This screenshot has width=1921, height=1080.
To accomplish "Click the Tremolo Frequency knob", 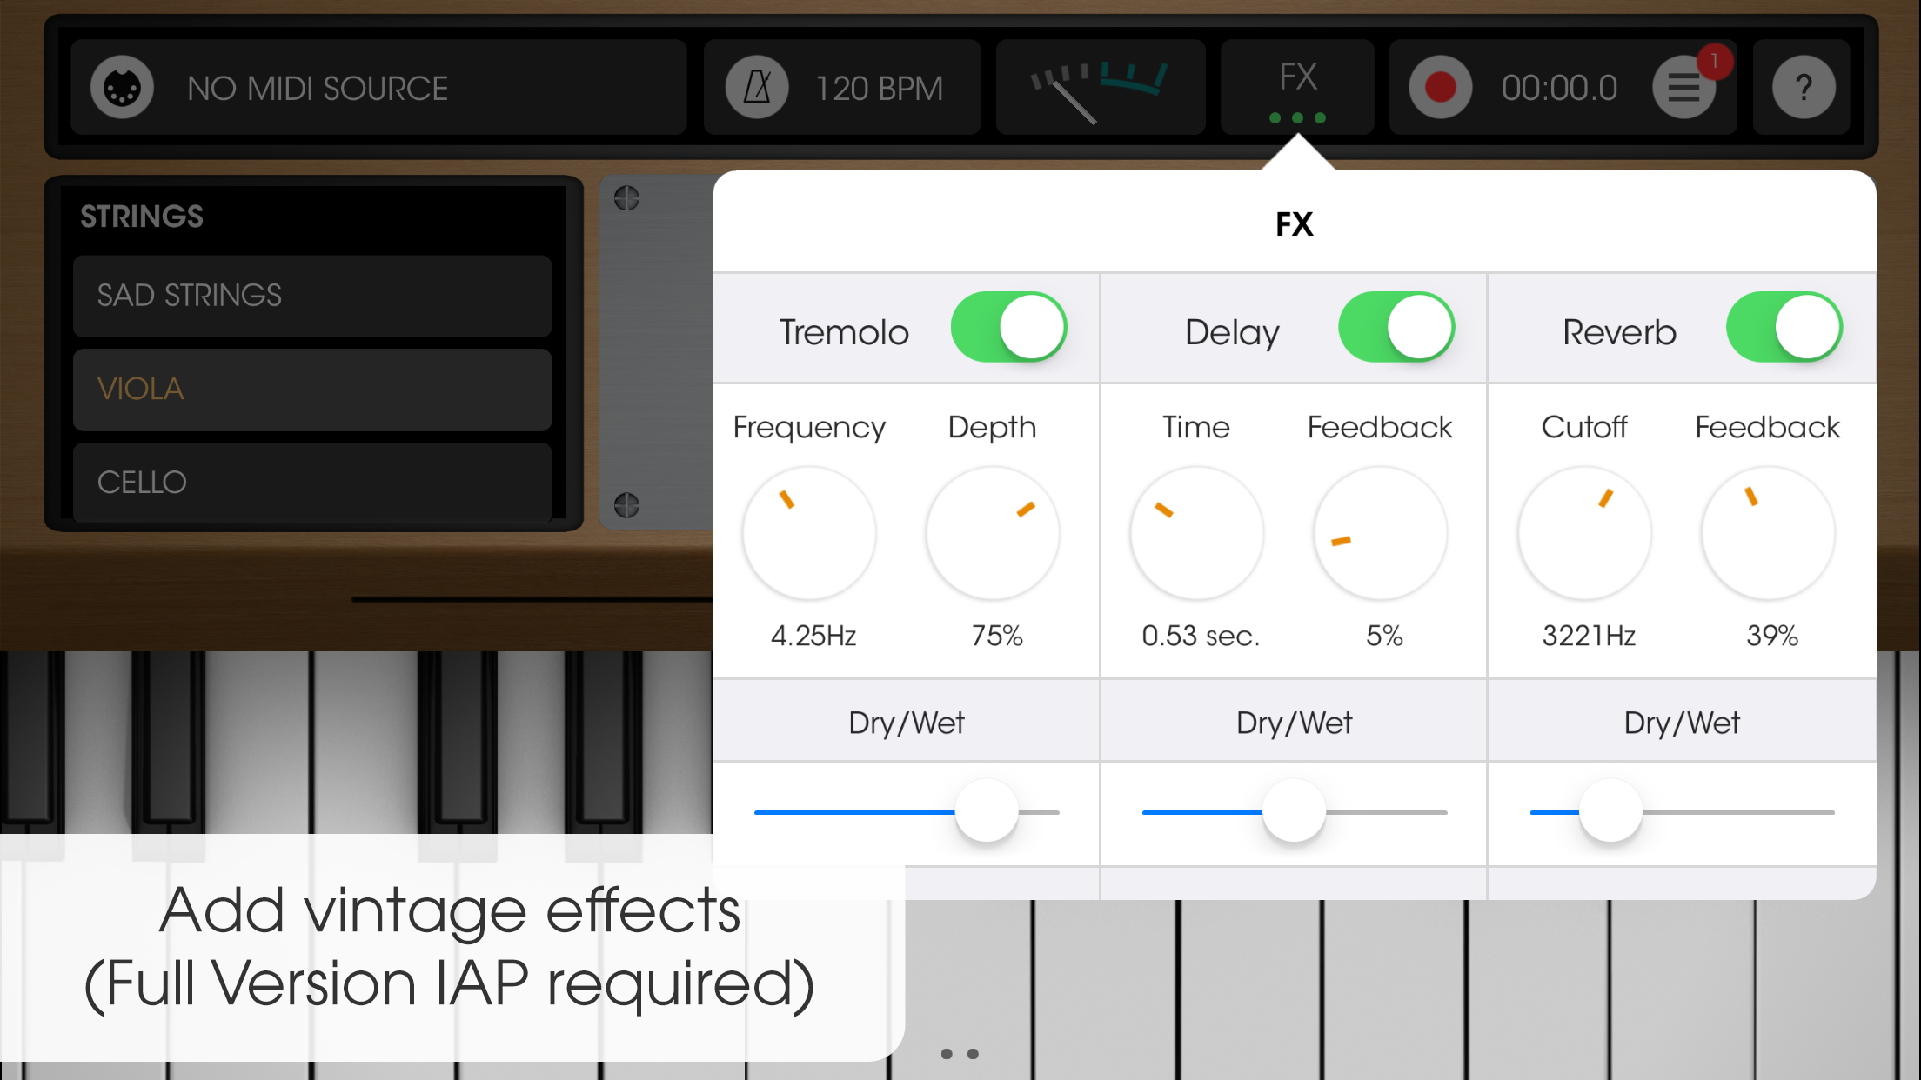I will coord(809,533).
